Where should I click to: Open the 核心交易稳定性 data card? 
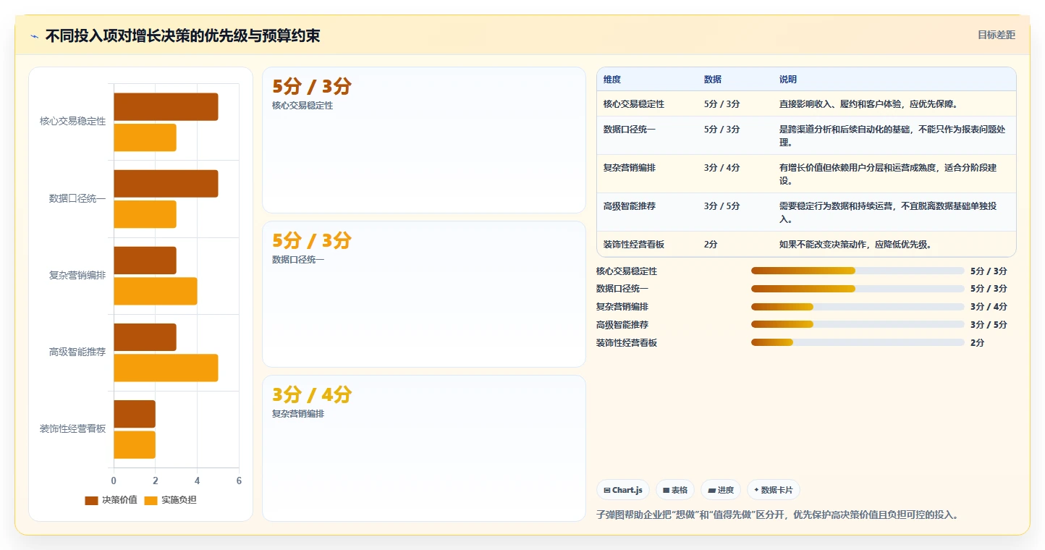(423, 140)
